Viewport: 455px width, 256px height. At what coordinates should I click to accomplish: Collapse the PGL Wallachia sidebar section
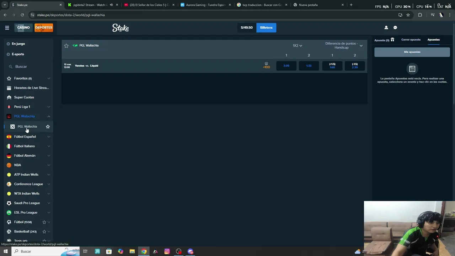pyautogui.click(x=49, y=116)
